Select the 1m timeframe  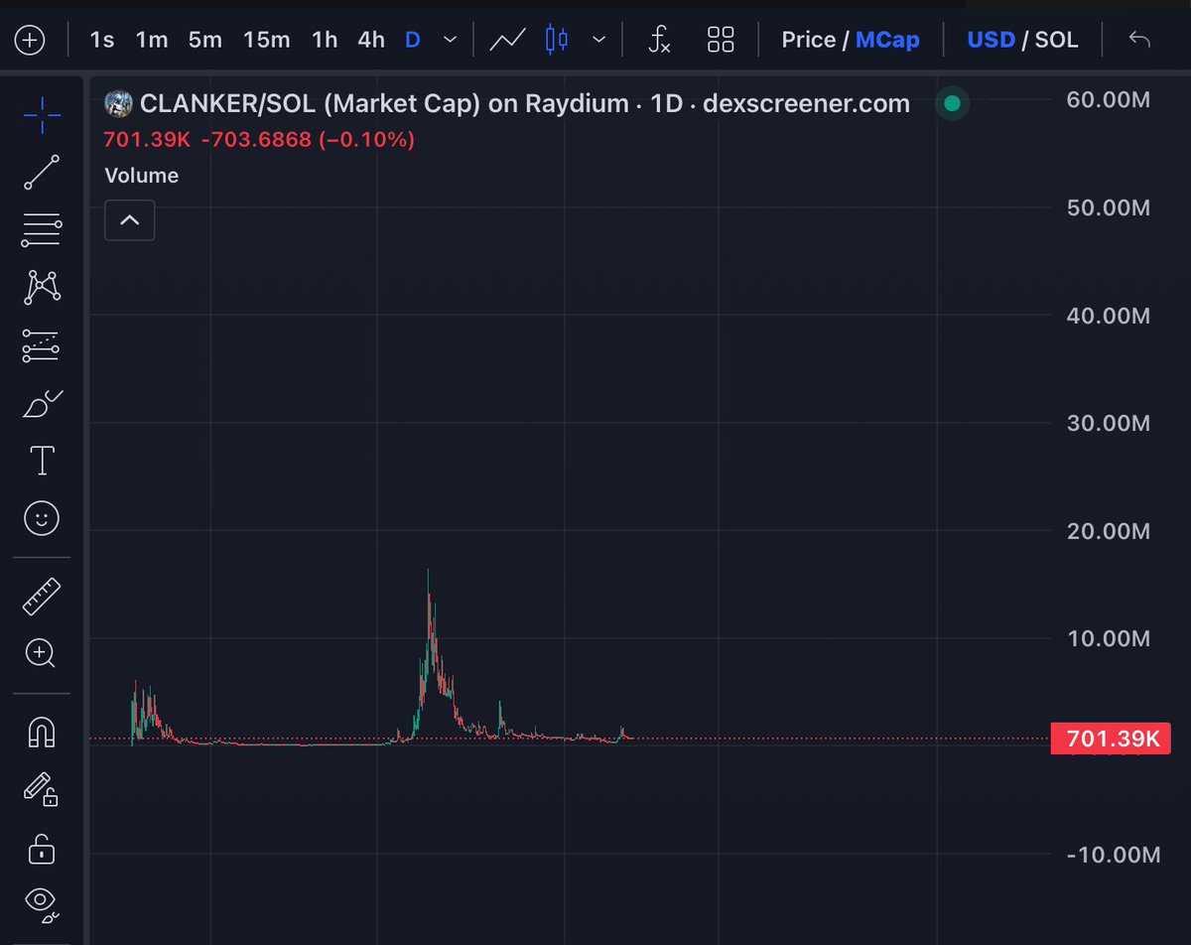(x=152, y=41)
